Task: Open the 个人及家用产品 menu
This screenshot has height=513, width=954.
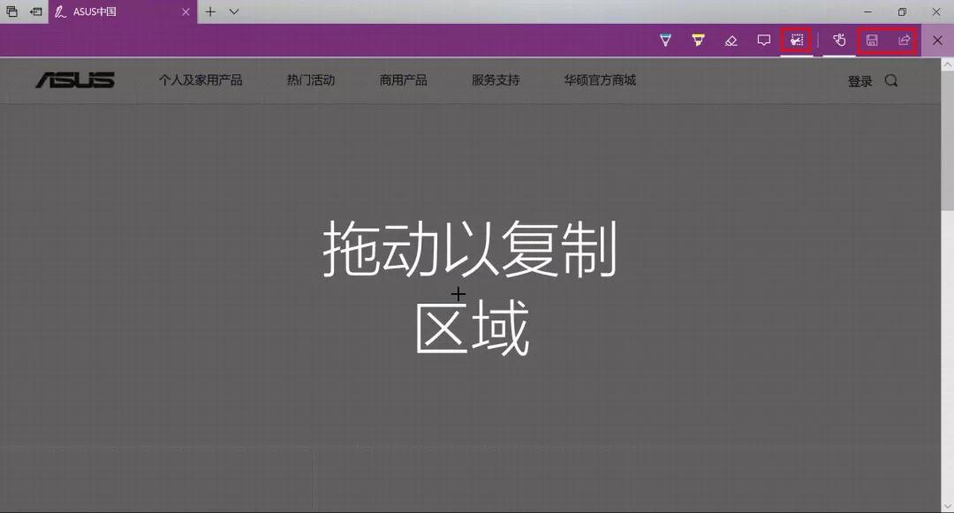Action: point(201,79)
